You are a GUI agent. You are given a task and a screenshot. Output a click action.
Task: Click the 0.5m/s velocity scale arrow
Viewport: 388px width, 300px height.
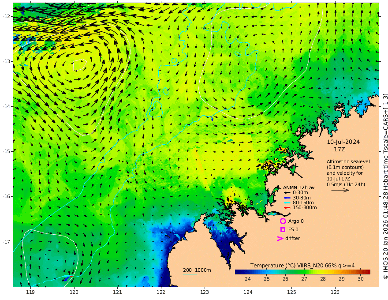coord(340,190)
